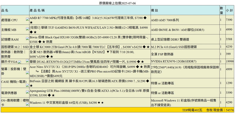Click the quantity 1 in 顯示卡VGA row

[x=221, y=62]
